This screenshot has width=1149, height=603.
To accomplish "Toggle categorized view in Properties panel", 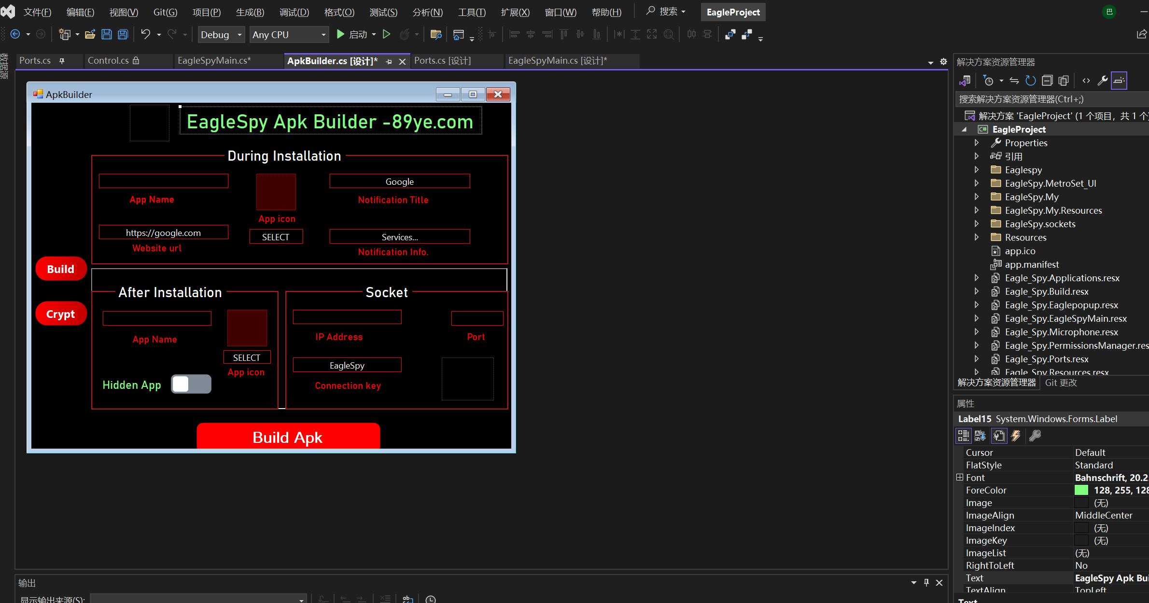I will 963,436.
